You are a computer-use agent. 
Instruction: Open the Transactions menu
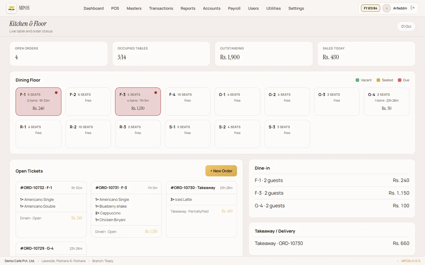pyautogui.click(x=161, y=8)
